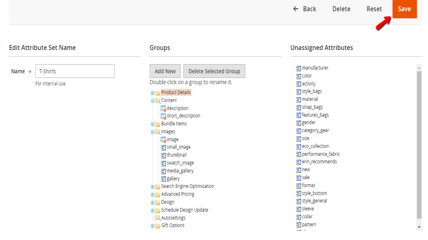The height and width of the screenshot is (240, 428).
Task: Expand the Search Engine Optimization group
Action: pyautogui.click(x=153, y=187)
